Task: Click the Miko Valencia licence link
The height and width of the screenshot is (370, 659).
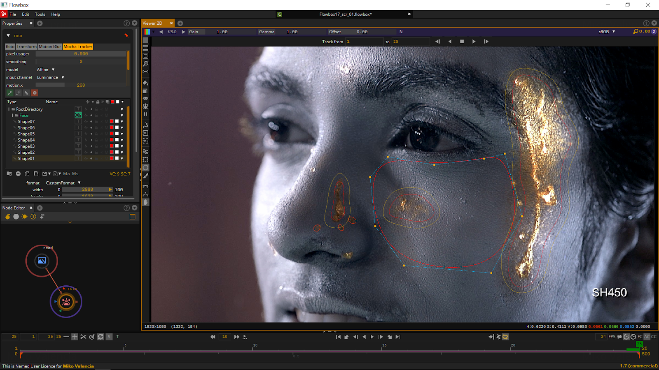Action: pos(79,366)
